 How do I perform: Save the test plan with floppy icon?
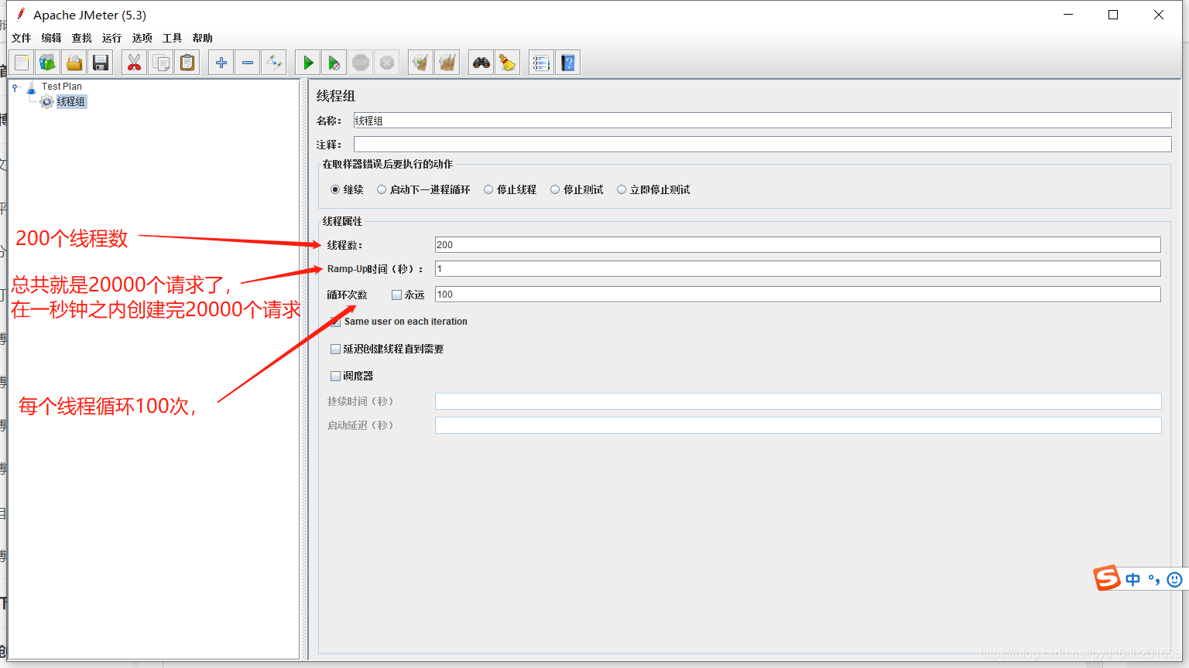point(101,63)
